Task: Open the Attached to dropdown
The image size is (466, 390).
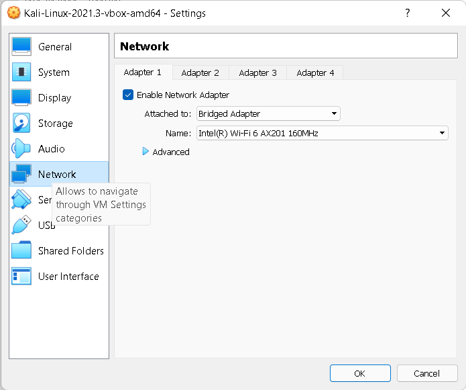Action: (268, 113)
